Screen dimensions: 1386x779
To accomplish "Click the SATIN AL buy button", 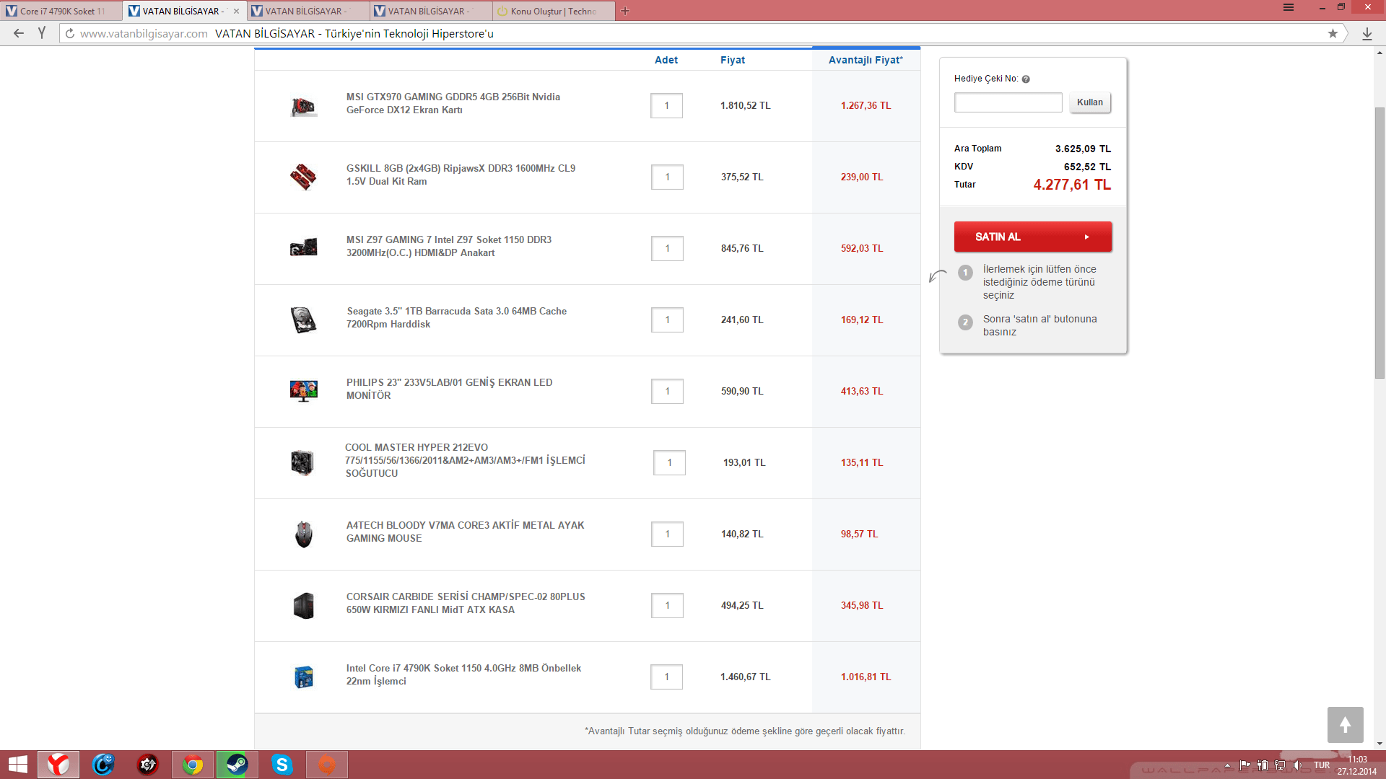I will 1032,237.
